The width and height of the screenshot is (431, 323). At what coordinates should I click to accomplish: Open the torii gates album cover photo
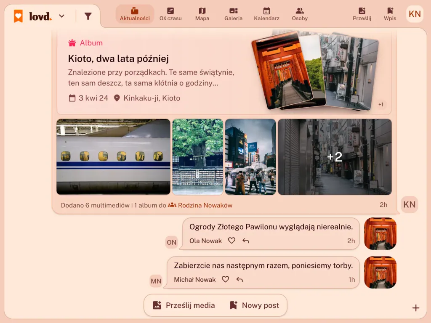tap(282, 70)
